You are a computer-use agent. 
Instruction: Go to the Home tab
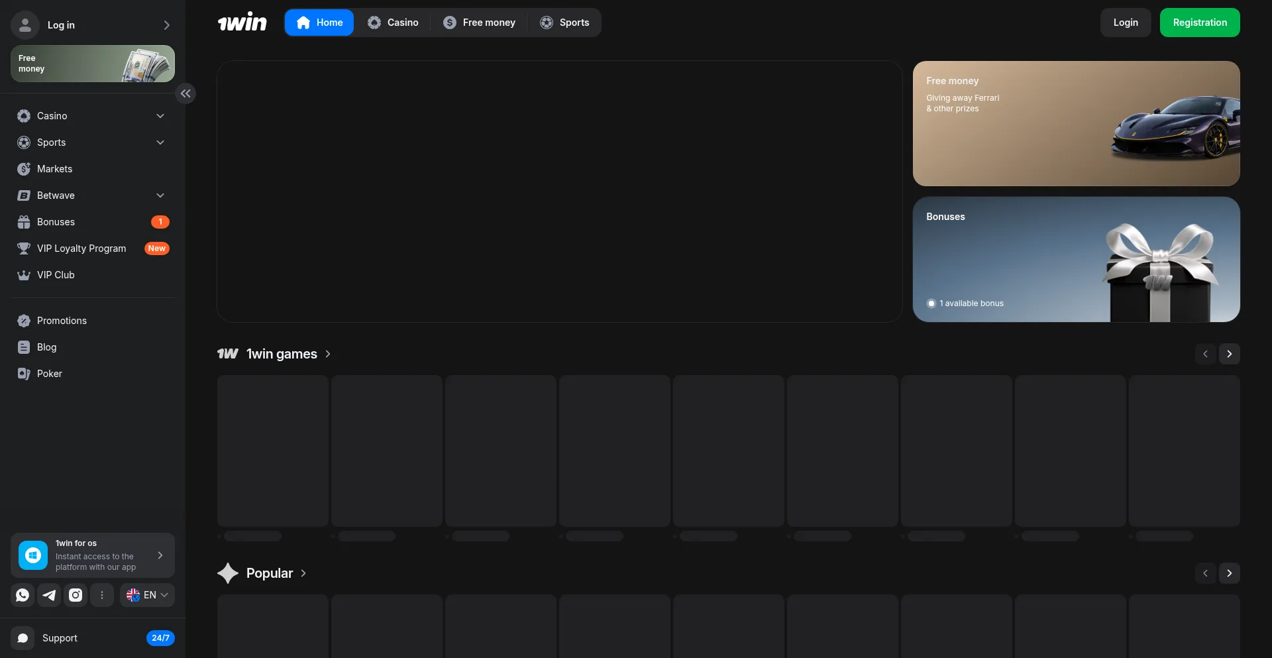coord(319,23)
